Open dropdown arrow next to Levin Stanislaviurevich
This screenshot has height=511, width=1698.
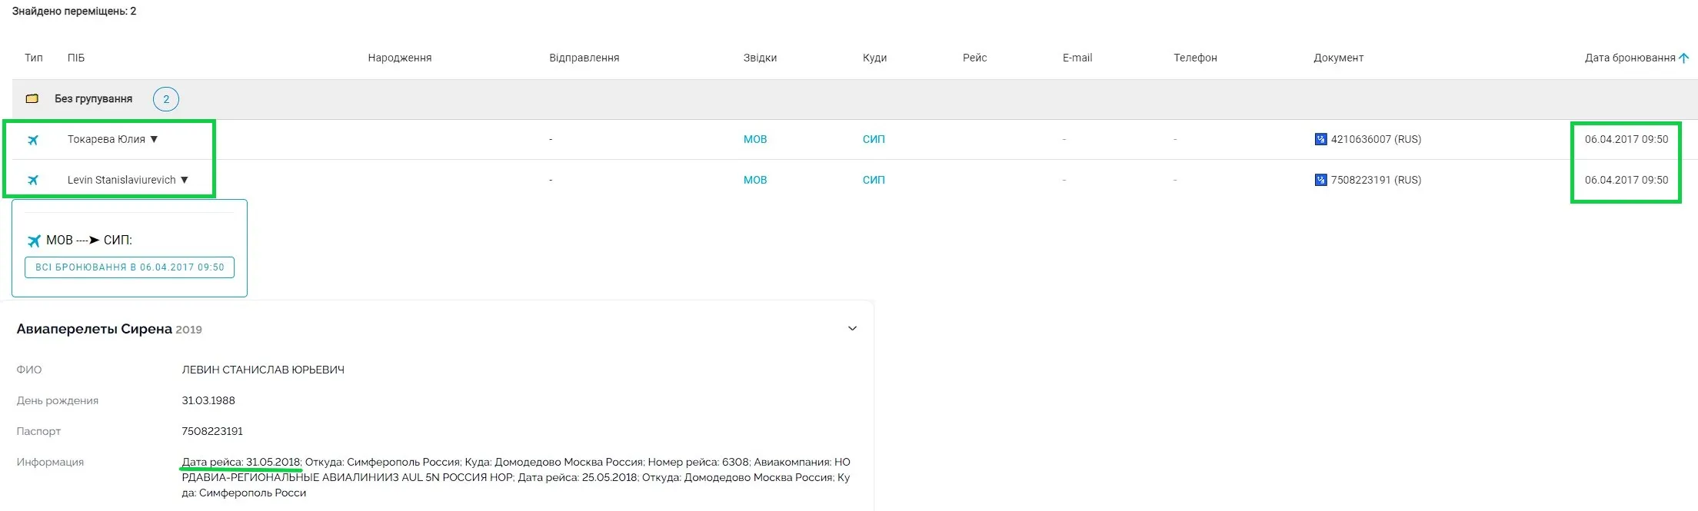[x=185, y=180]
